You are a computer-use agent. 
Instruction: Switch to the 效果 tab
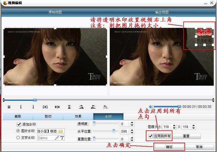pyautogui.click(x=78, y=117)
